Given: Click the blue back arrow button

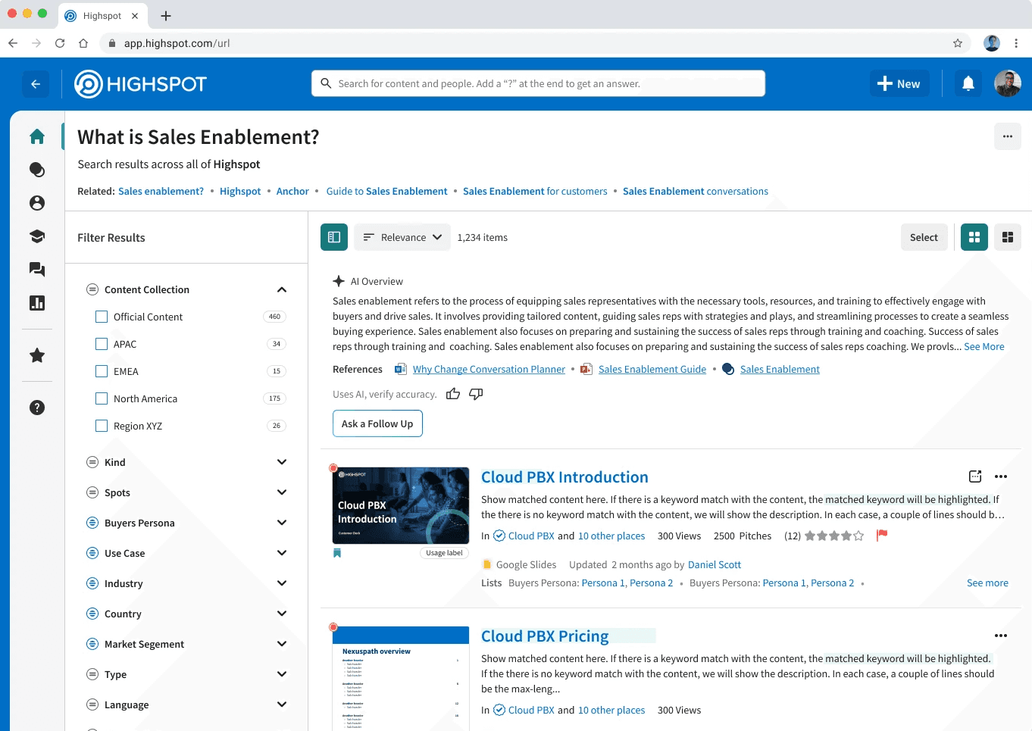Looking at the screenshot, I should pos(36,84).
